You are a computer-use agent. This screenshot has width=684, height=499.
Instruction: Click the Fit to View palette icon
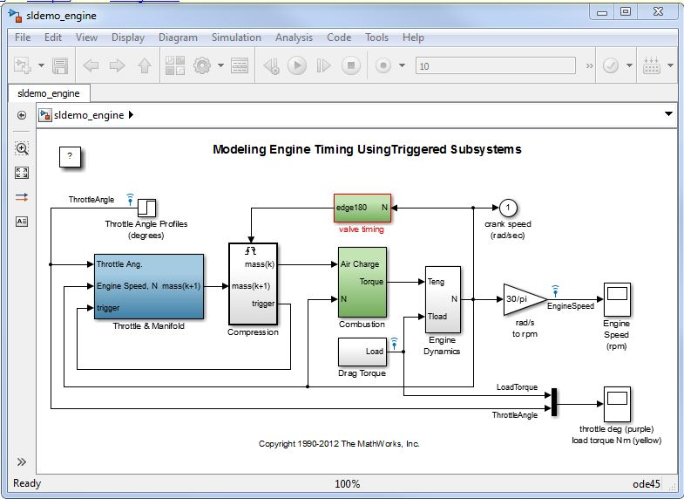22,173
